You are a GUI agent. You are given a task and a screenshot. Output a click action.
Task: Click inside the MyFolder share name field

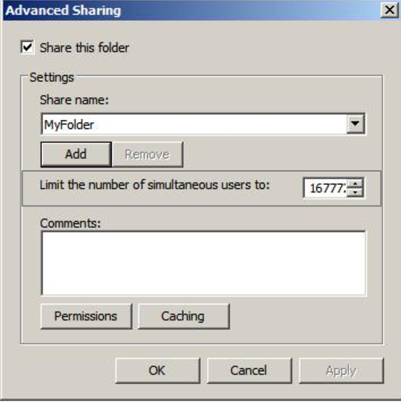(x=189, y=125)
